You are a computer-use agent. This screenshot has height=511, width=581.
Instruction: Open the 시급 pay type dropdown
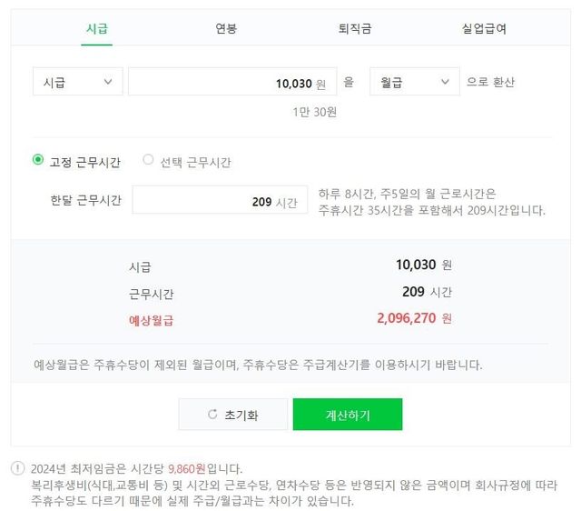(77, 82)
